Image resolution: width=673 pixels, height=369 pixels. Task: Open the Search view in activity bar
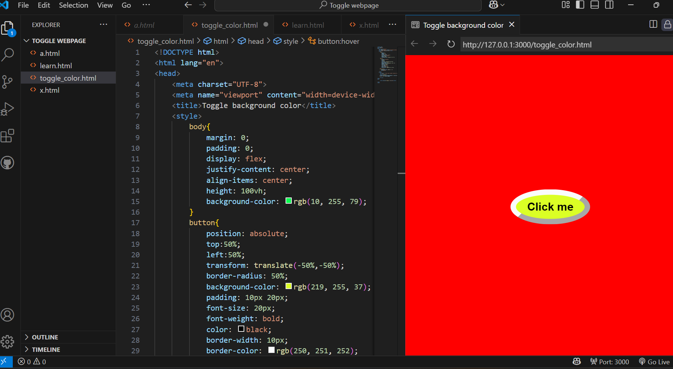pos(8,55)
